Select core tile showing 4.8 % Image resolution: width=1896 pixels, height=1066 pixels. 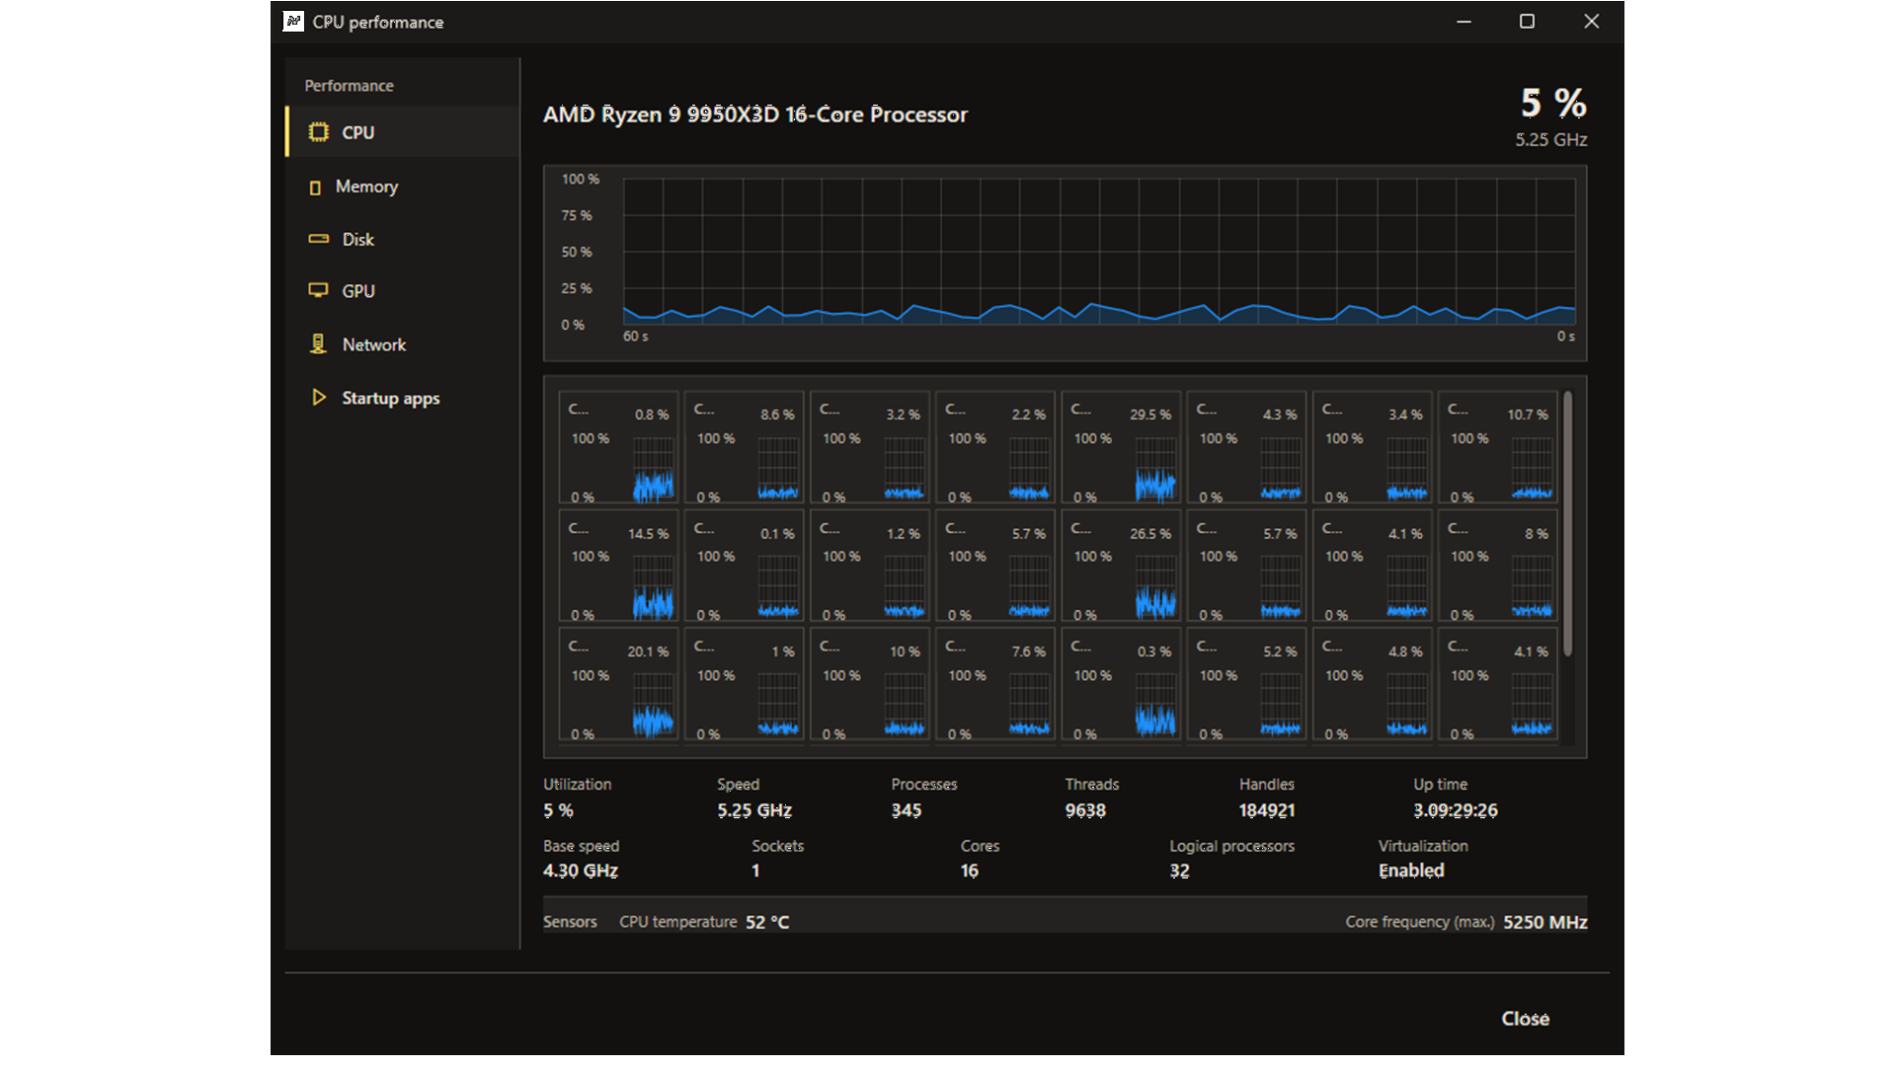(1372, 685)
